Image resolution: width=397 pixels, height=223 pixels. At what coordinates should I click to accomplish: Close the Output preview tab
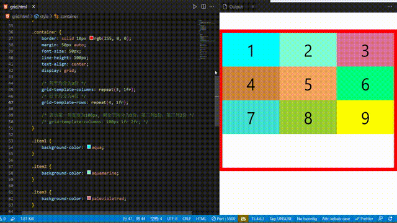[252, 7]
